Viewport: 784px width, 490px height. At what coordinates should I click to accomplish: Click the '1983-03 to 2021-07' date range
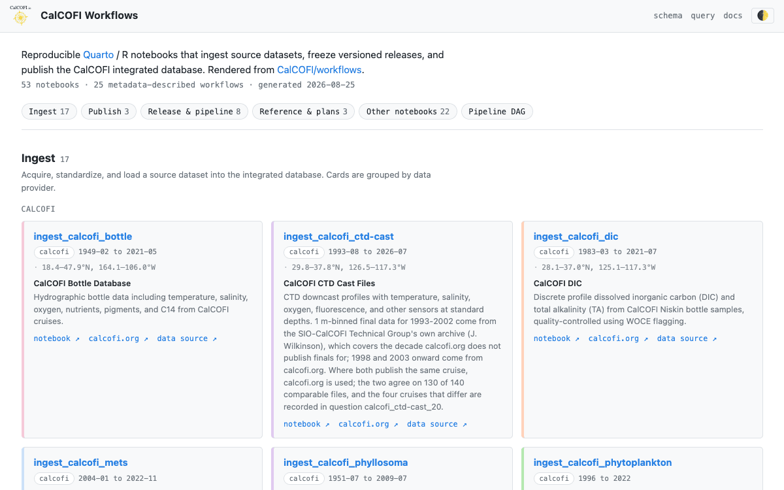click(x=617, y=252)
